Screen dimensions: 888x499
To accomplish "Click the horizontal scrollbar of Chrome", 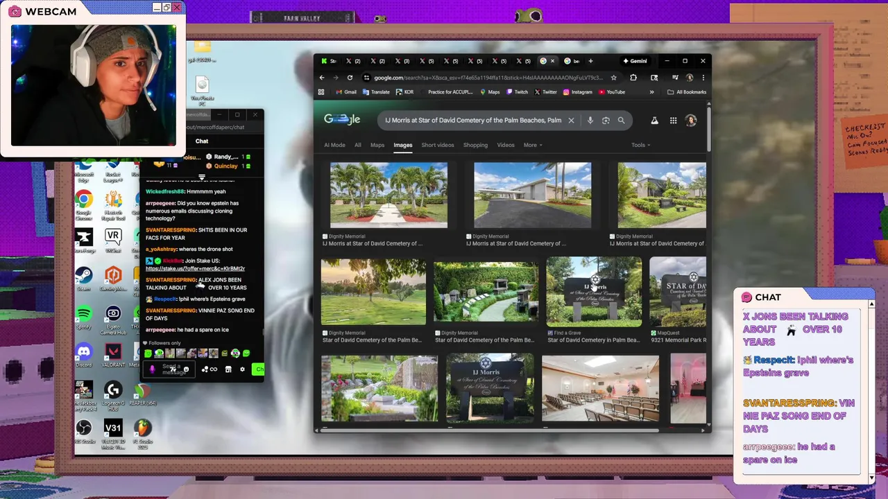I will click(489, 430).
